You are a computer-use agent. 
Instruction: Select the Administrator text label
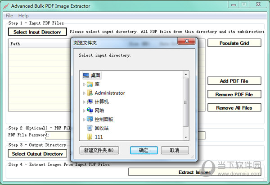pyautogui.click(x=110, y=93)
